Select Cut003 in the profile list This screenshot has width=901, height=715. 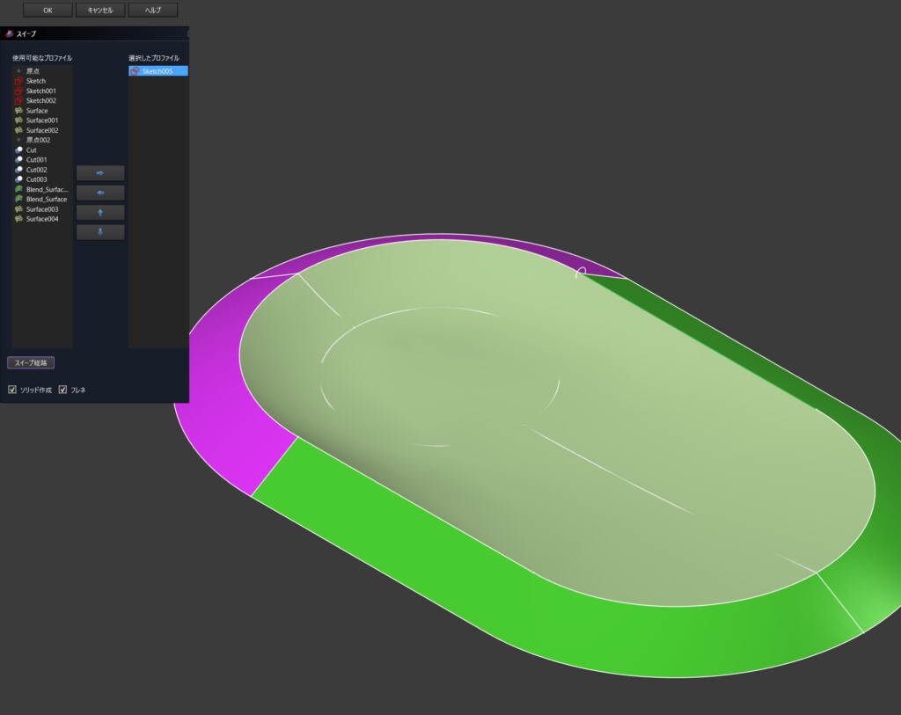tap(36, 179)
